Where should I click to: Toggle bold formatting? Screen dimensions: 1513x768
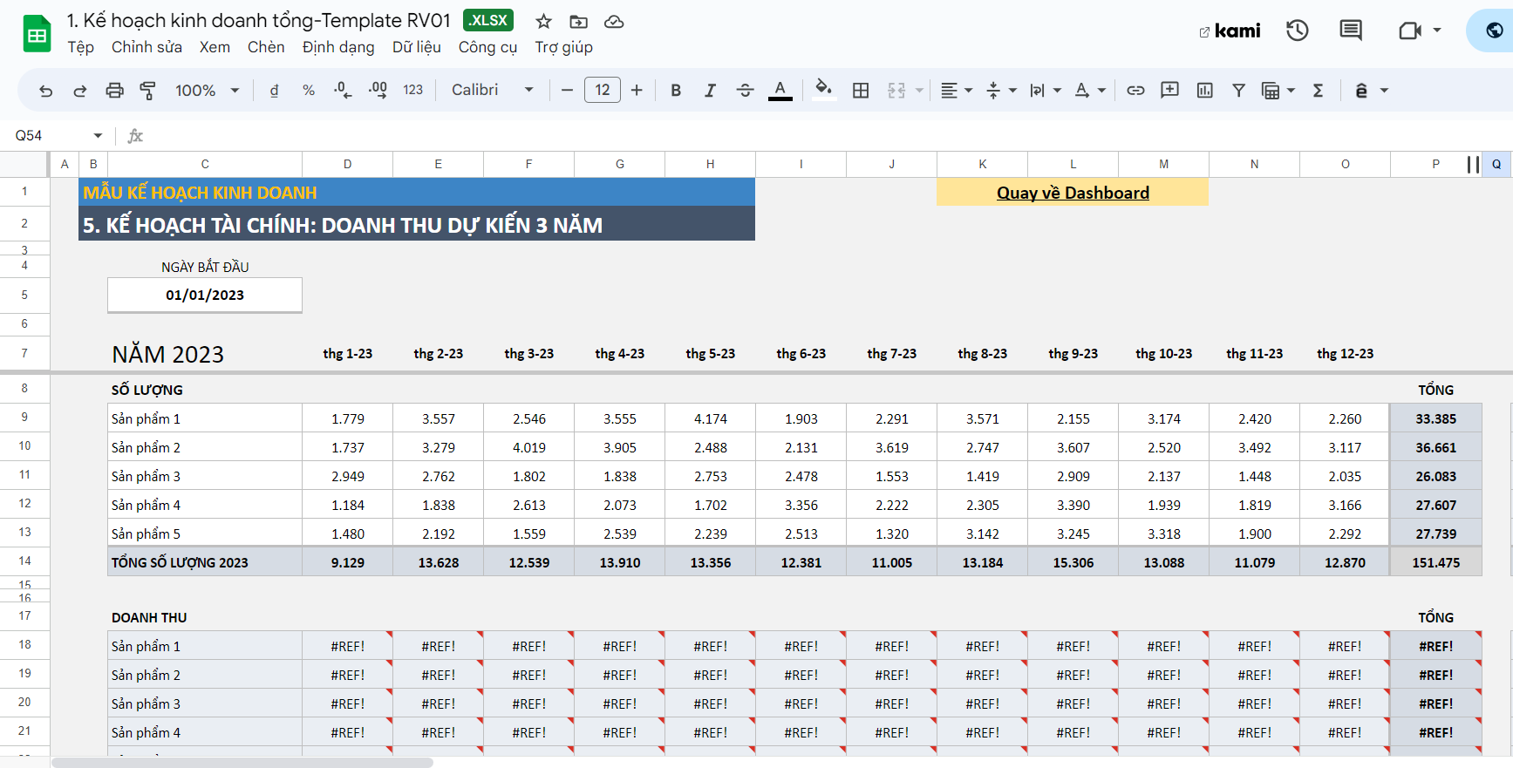click(x=676, y=91)
